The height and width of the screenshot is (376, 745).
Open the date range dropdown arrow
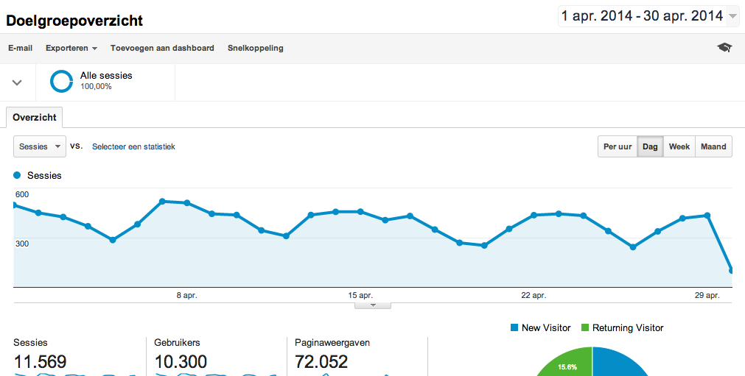click(732, 17)
